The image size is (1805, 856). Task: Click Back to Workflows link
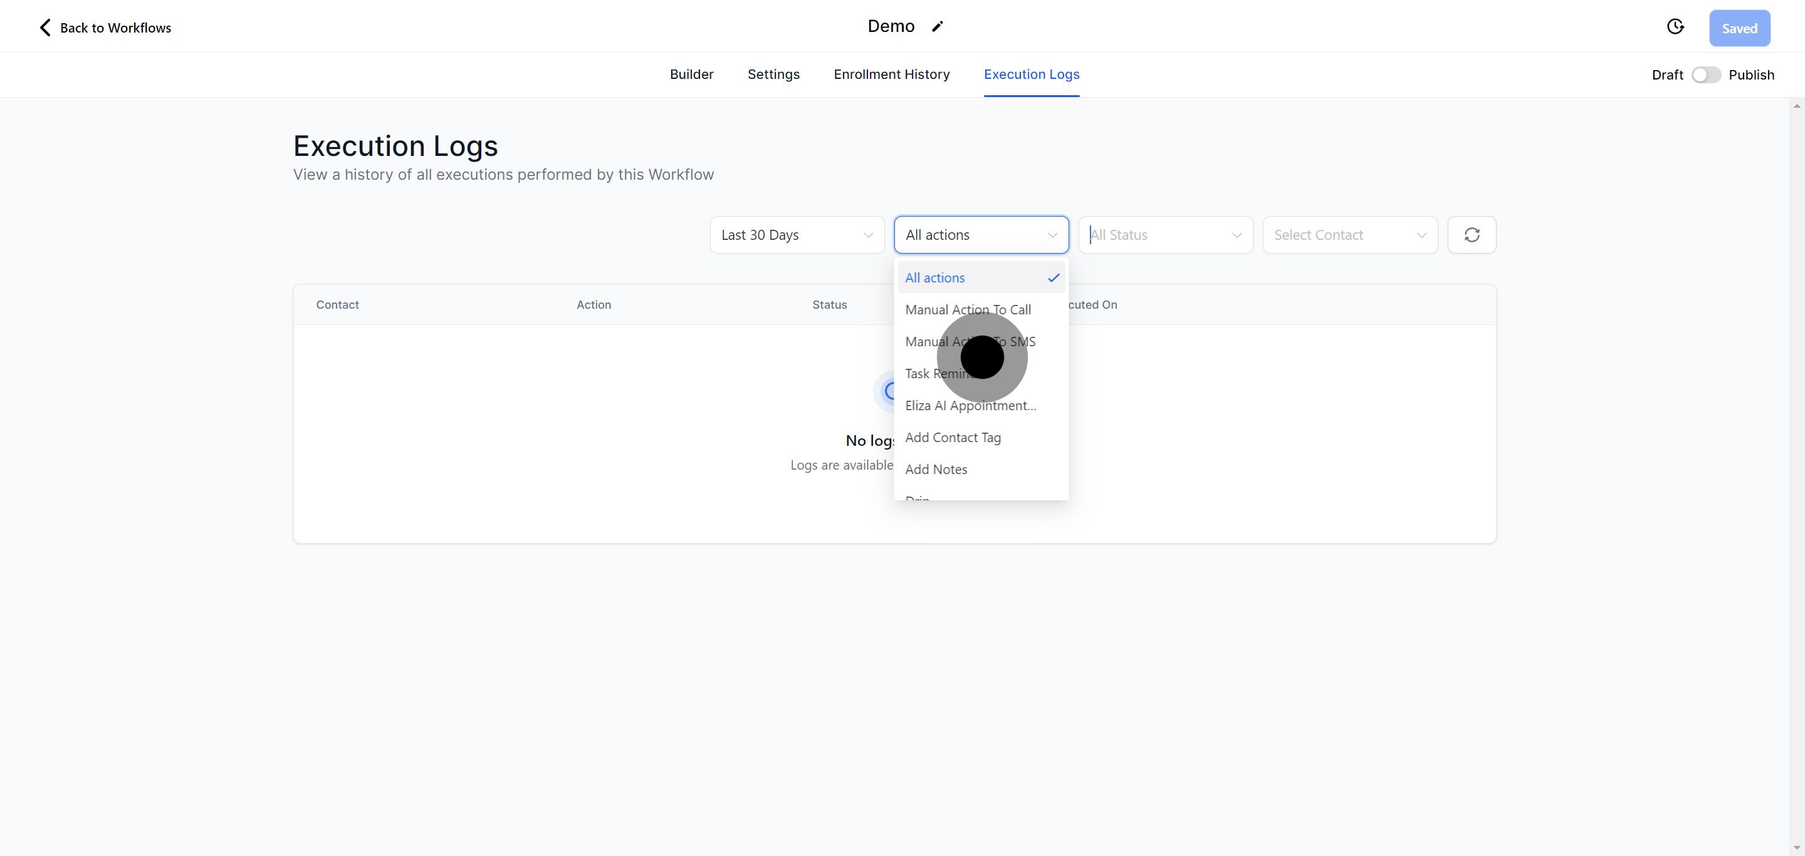[x=115, y=28]
